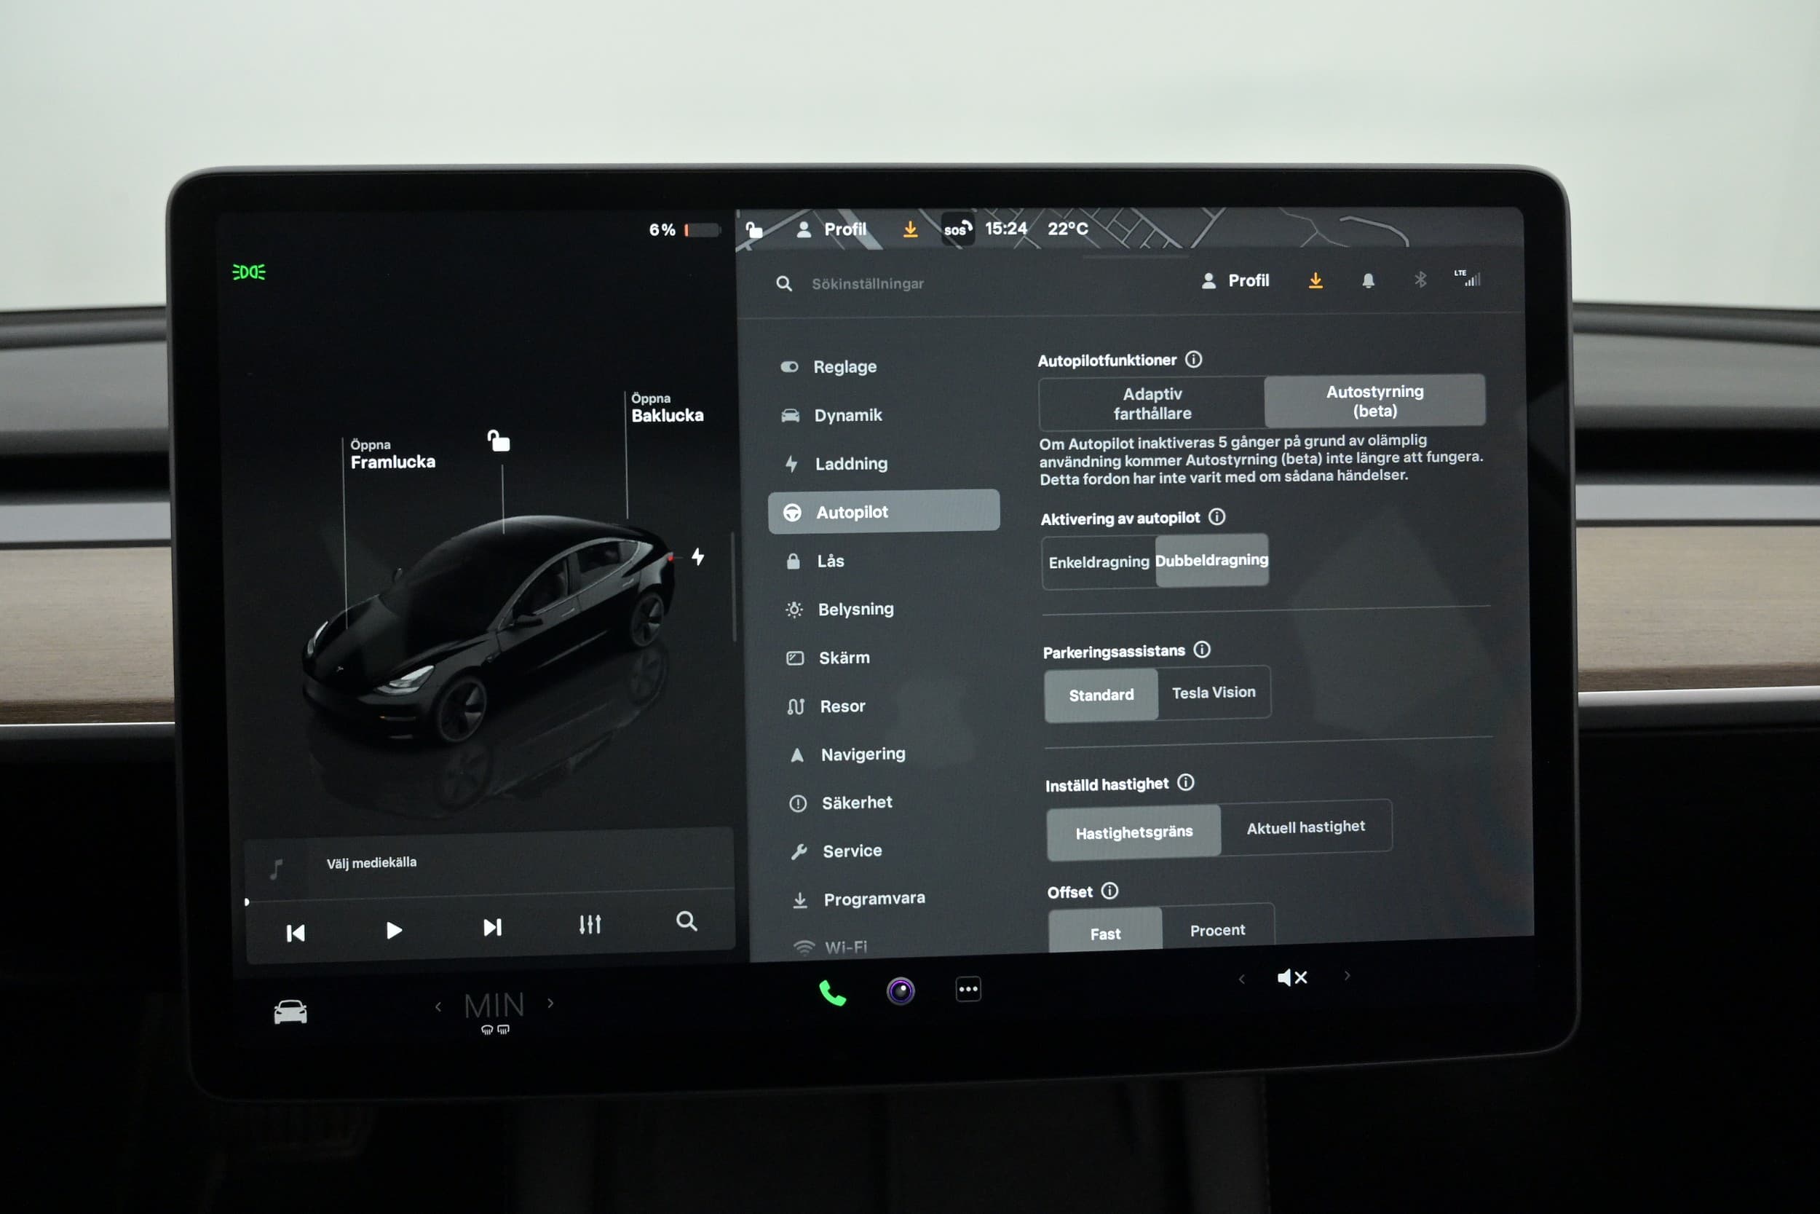Image resolution: width=1820 pixels, height=1214 pixels.
Task: Click the Autopilot icon in sidebar
Action: [x=792, y=512]
